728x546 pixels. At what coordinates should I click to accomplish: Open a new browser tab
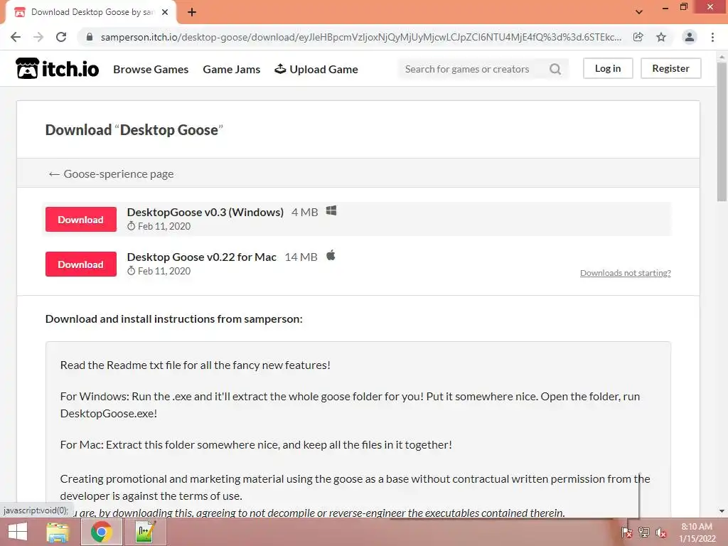pyautogui.click(x=192, y=12)
